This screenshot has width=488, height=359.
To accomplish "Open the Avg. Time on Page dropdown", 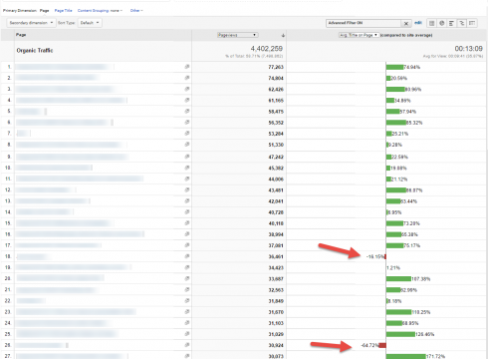I will click(x=359, y=35).
